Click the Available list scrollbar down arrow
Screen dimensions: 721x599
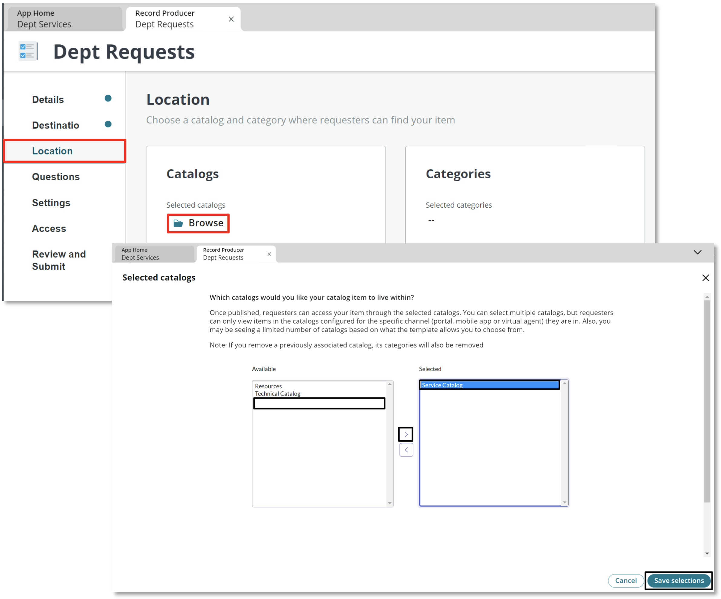coord(390,503)
